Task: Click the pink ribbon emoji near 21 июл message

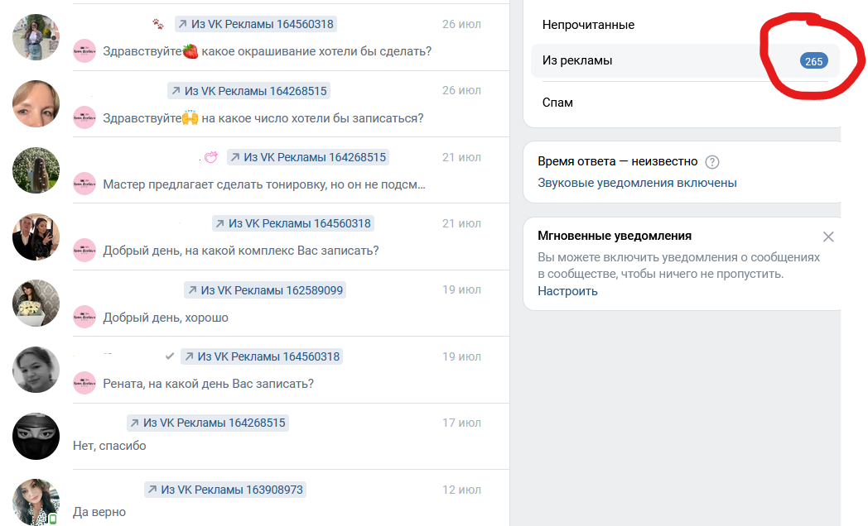Action: [213, 155]
